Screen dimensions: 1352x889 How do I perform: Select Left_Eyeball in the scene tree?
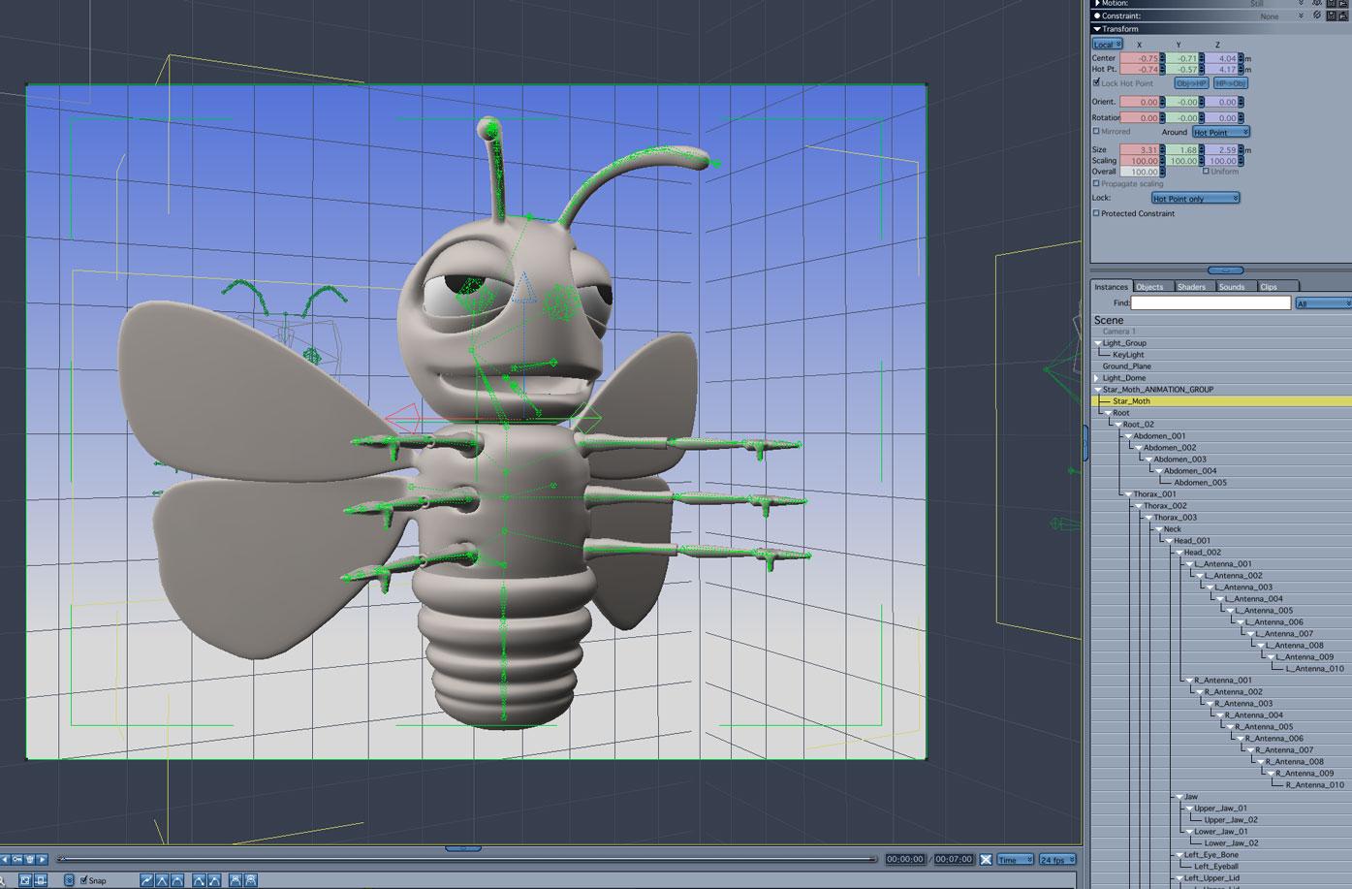point(1216,867)
